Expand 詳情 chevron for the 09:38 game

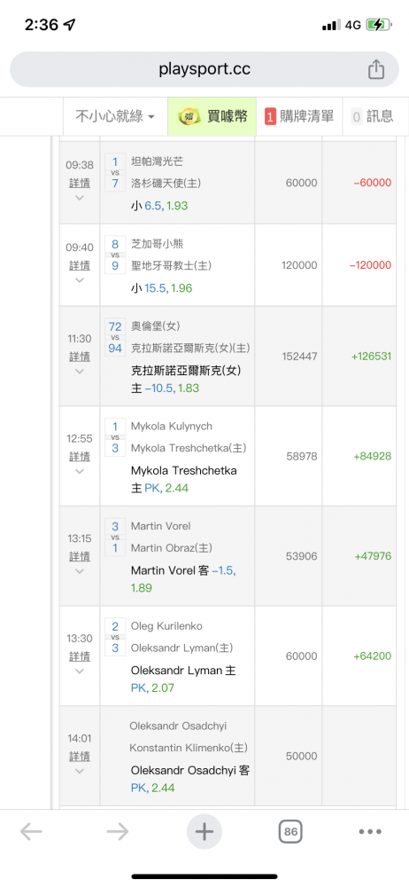coord(80,198)
